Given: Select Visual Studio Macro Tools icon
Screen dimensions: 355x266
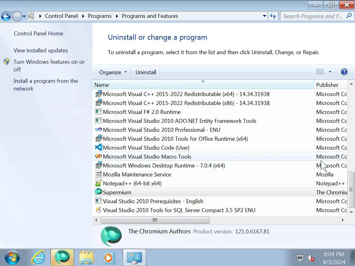Looking at the screenshot, I should 98,156.
